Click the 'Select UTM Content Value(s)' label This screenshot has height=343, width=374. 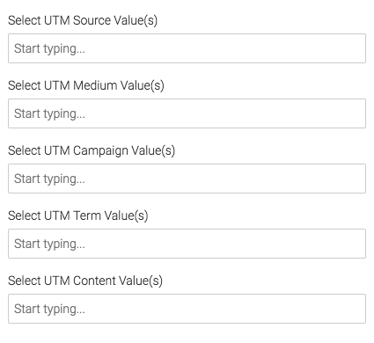85,281
